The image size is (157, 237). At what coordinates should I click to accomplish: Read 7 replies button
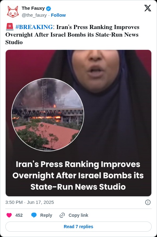[78, 227]
